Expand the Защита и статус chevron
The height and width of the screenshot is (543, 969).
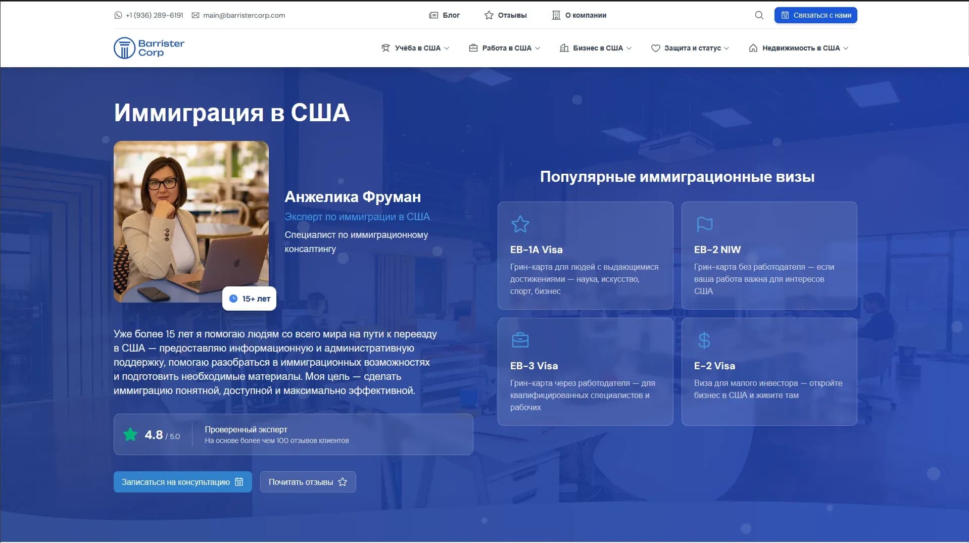click(726, 48)
